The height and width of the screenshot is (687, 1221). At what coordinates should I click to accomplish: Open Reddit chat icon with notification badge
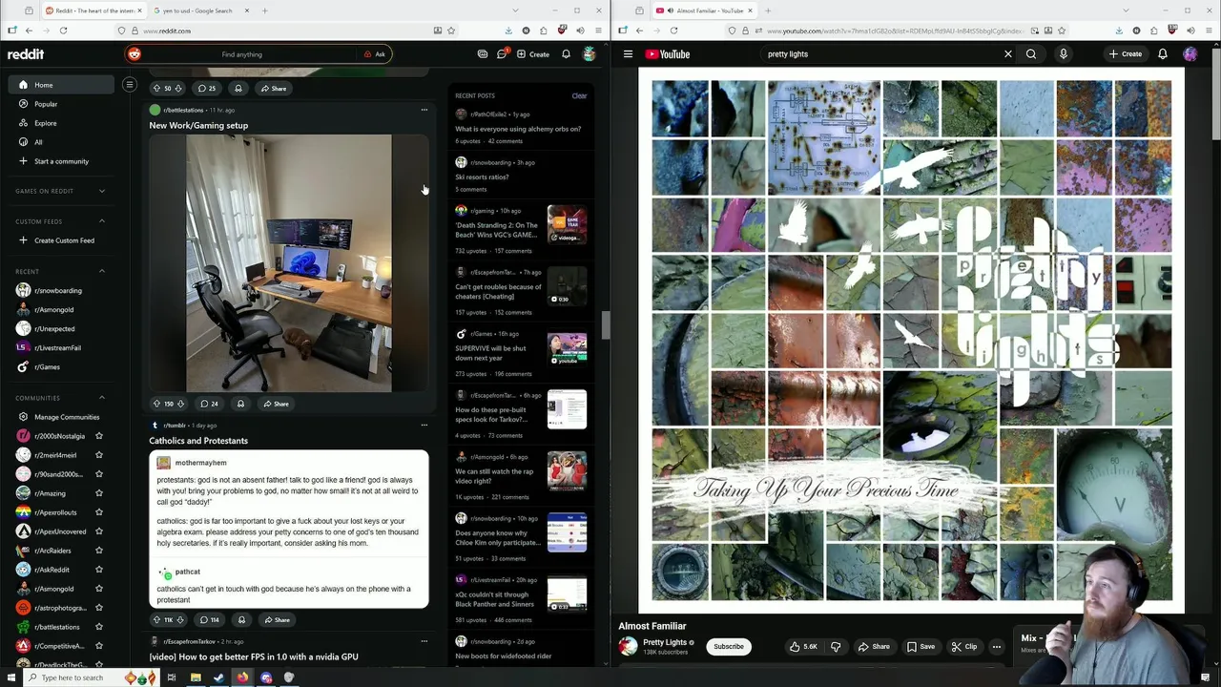pos(502,54)
